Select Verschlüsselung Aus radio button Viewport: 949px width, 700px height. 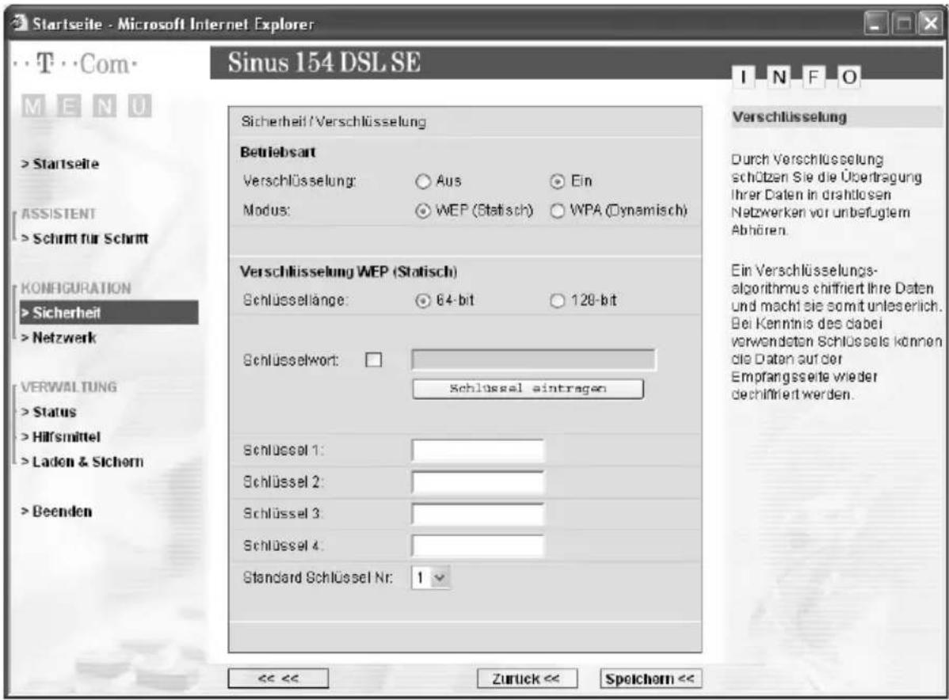point(423,181)
